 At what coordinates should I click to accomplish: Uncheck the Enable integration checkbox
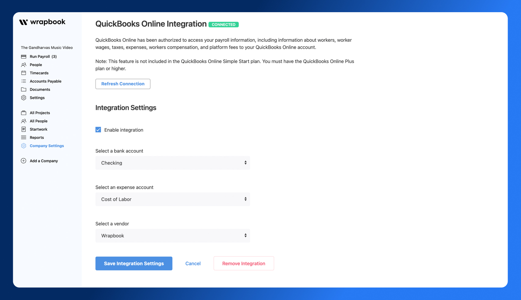(x=98, y=129)
